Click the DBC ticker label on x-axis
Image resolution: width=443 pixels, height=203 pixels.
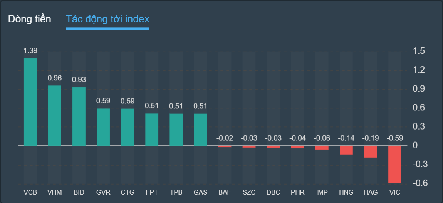[x=273, y=192]
